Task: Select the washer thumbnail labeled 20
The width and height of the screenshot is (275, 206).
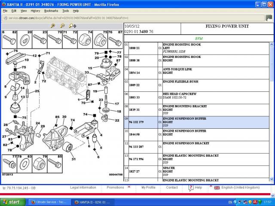Action: click(x=24, y=39)
